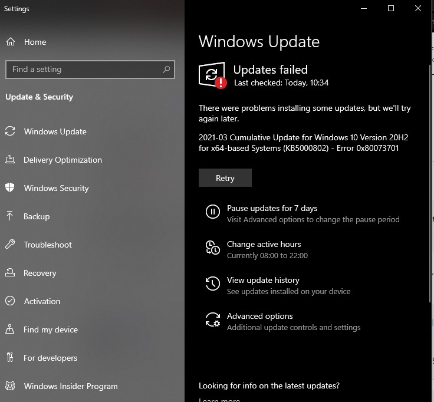The image size is (434, 402).
Task: Click the Windows Security shield icon
Action: [10, 187]
